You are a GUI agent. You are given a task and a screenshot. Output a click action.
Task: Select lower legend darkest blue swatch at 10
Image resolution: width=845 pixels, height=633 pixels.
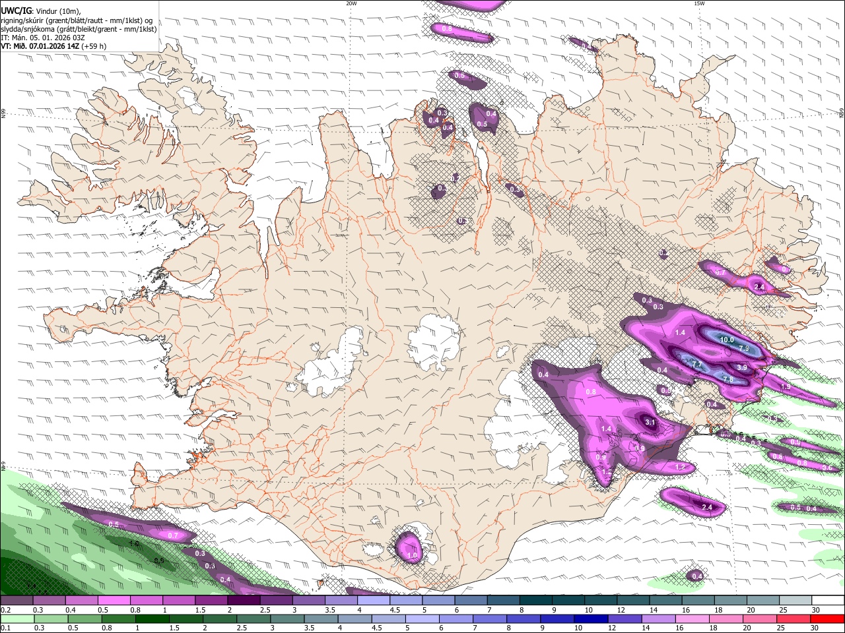[591, 618]
